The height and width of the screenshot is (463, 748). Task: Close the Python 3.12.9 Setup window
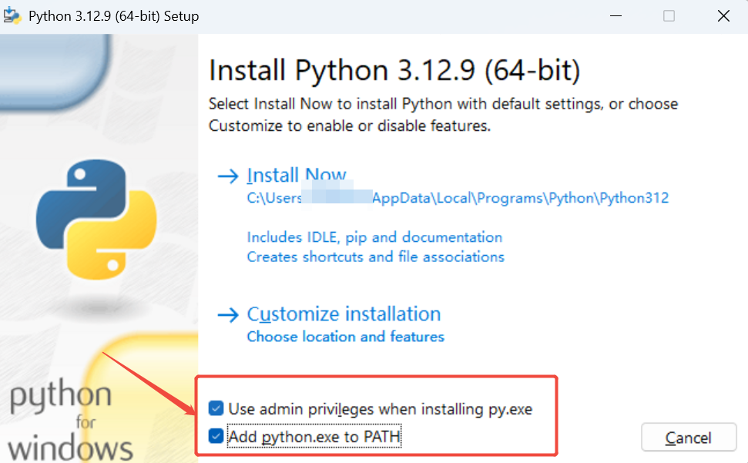(x=723, y=15)
